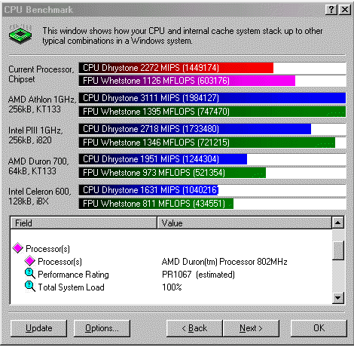Open the Options dialog
Screen dimensions: 354x347
click(102, 328)
